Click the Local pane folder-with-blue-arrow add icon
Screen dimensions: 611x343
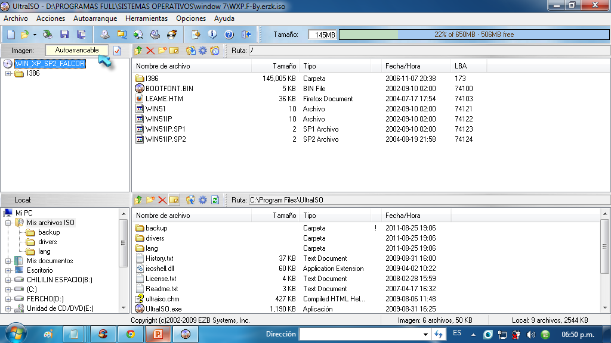pyautogui.click(x=190, y=200)
